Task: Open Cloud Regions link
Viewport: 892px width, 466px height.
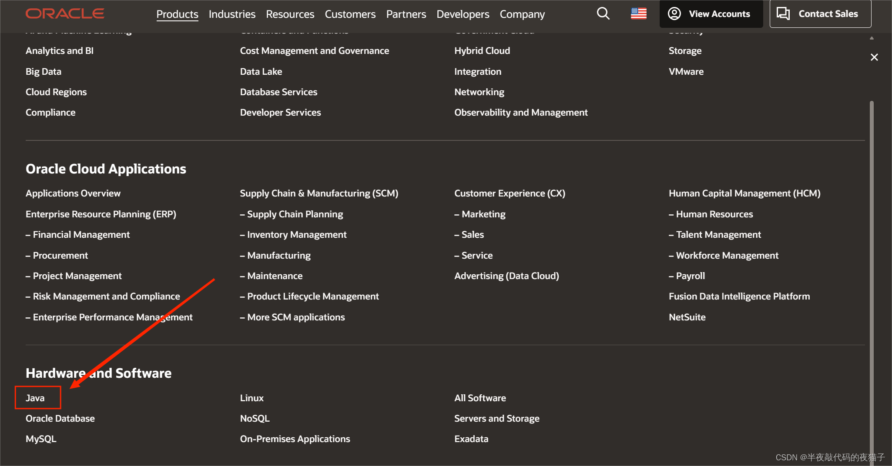Action: coord(56,92)
